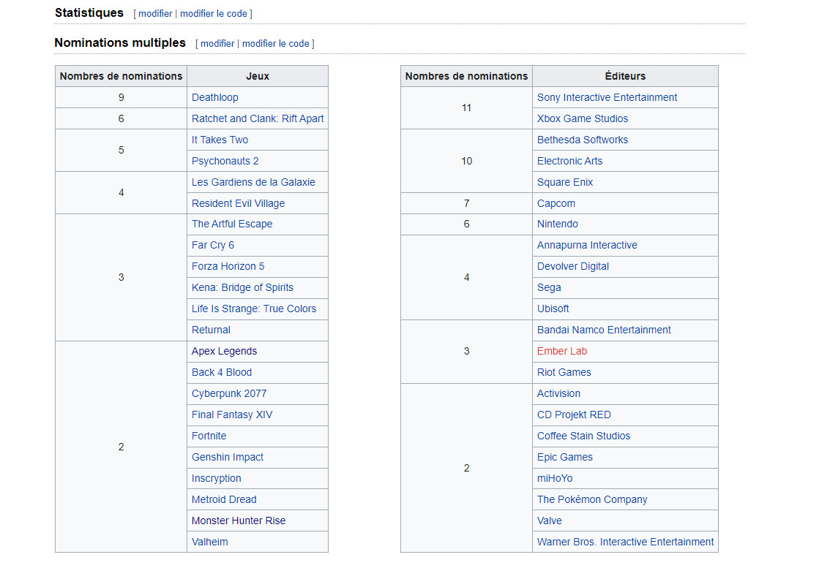Select the Éditeurs column header
Viewport: 830px width, 579px height.
point(625,76)
